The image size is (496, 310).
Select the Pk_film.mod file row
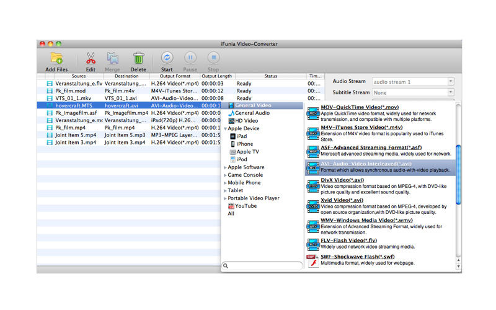tap(69, 91)
